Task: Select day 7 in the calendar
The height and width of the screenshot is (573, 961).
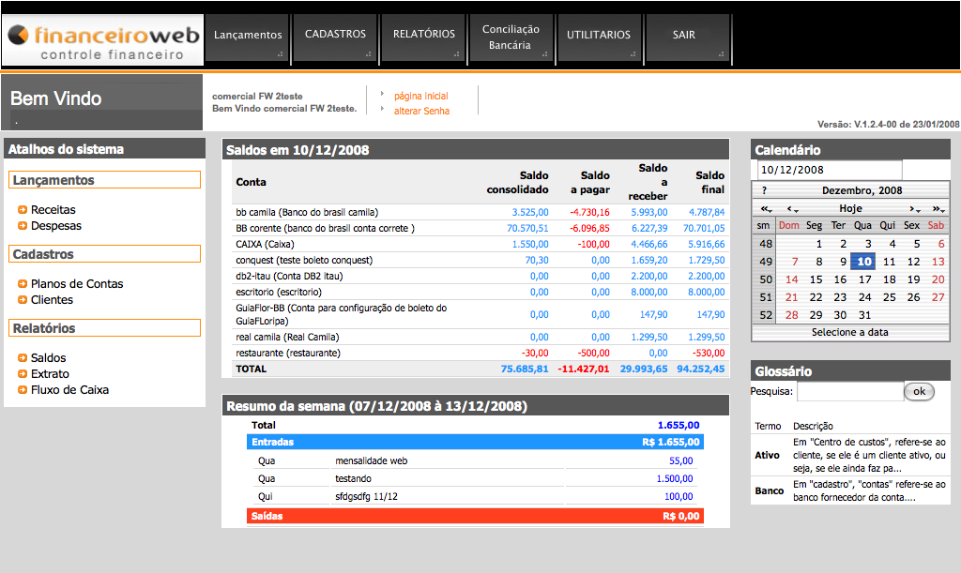Action: tap(795, 262)
